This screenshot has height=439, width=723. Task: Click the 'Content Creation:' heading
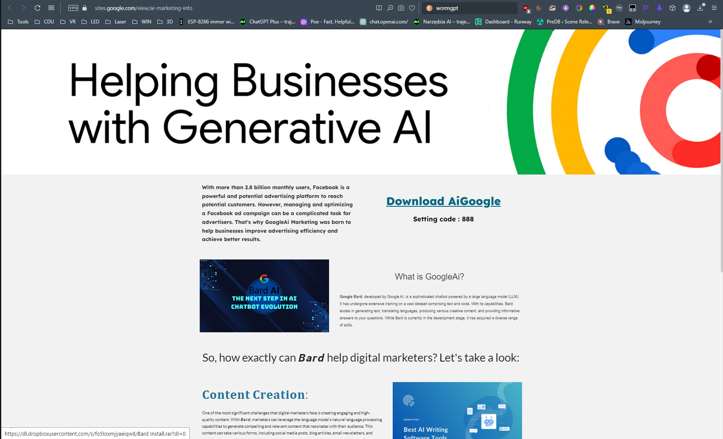(x=255, y=395)
